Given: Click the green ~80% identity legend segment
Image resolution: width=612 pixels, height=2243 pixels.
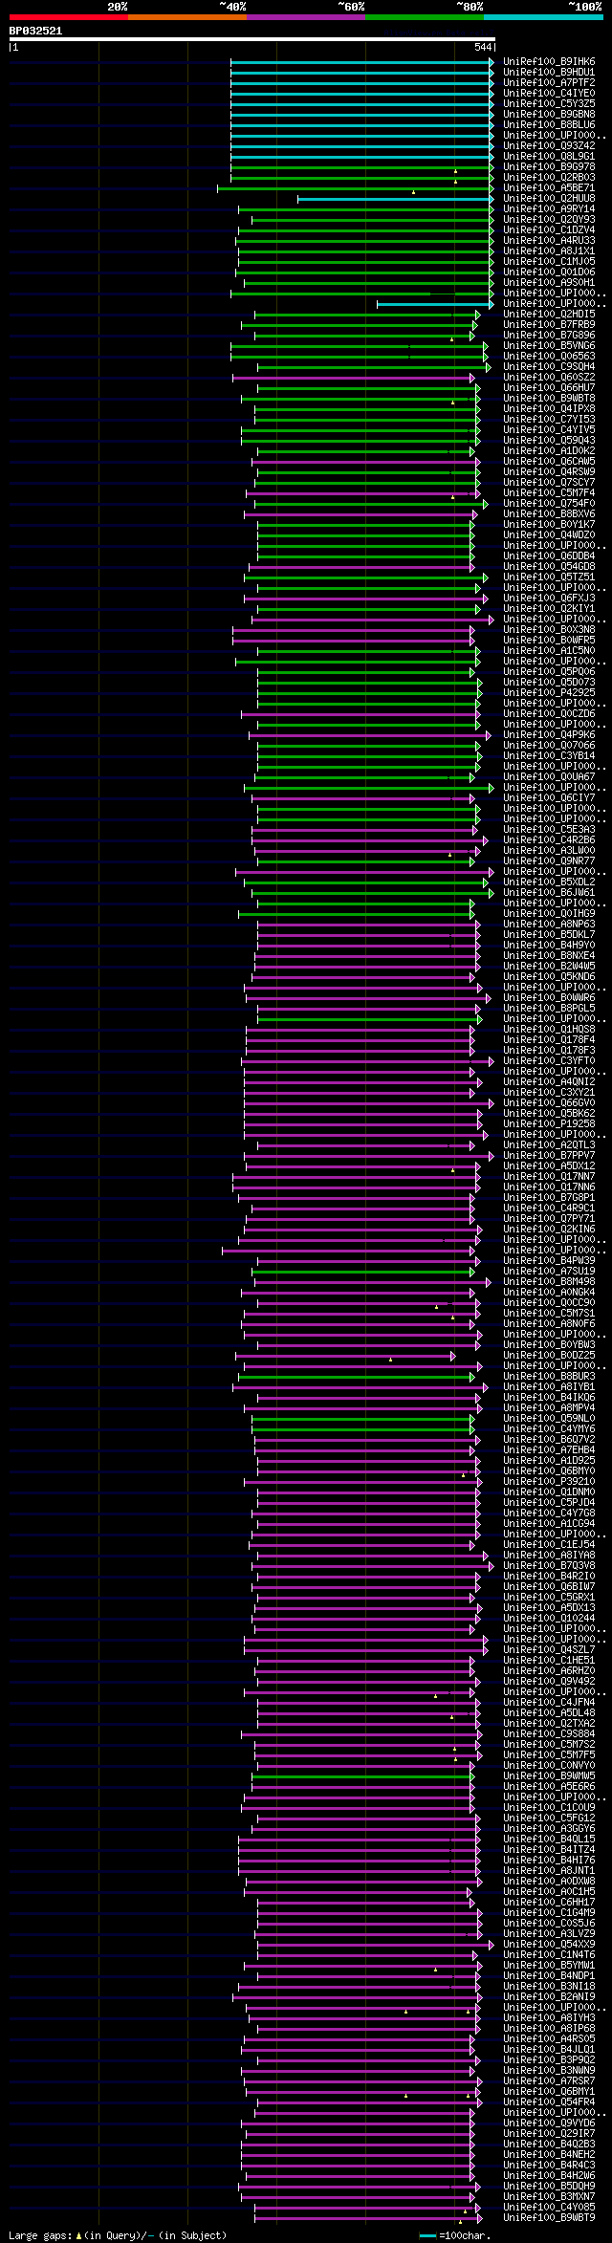Looking at the screenshot, I should click(425, 17).
